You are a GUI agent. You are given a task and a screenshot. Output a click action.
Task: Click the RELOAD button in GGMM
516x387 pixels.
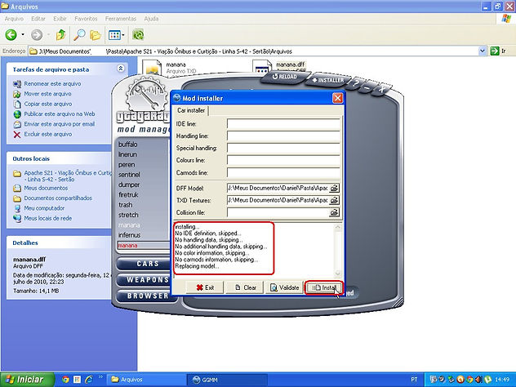tap(285, 77)
